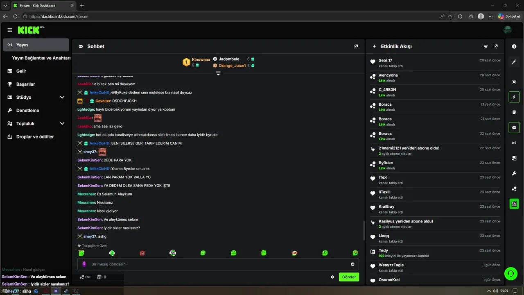Click the three-dots link icon in right sidebar
Screen dimensions: 524x295
point(514,189)
